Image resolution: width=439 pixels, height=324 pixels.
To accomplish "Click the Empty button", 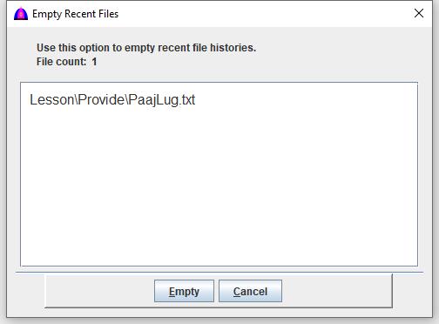I will [x=184, y=291].
